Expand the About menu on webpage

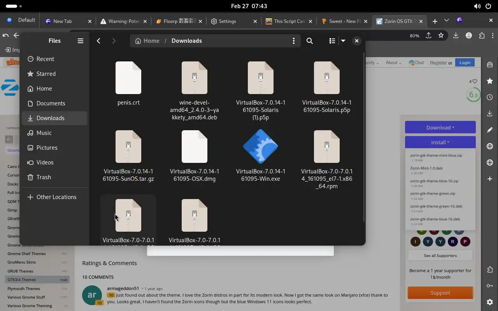pos(393,63)
